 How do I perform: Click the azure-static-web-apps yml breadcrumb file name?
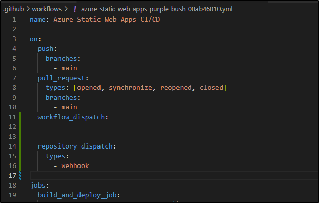pos(156,9)
